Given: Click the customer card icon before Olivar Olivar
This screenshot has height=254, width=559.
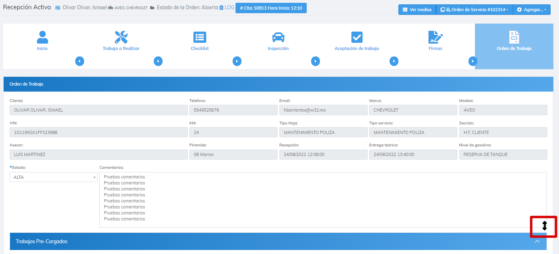Looking at the screenshot, I should 58,8.
